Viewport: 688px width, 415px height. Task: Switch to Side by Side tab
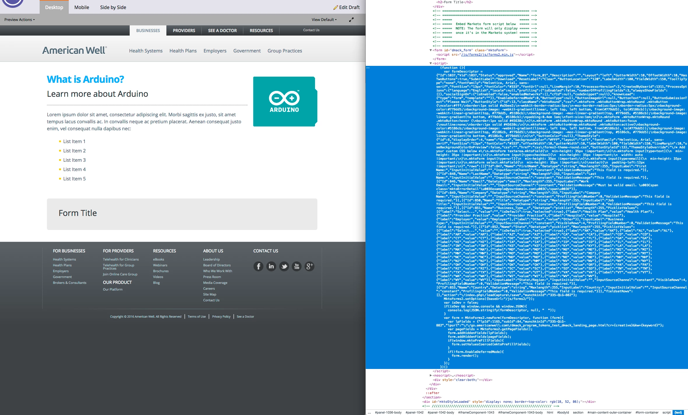pyautogui.click(x=113, y=7)
